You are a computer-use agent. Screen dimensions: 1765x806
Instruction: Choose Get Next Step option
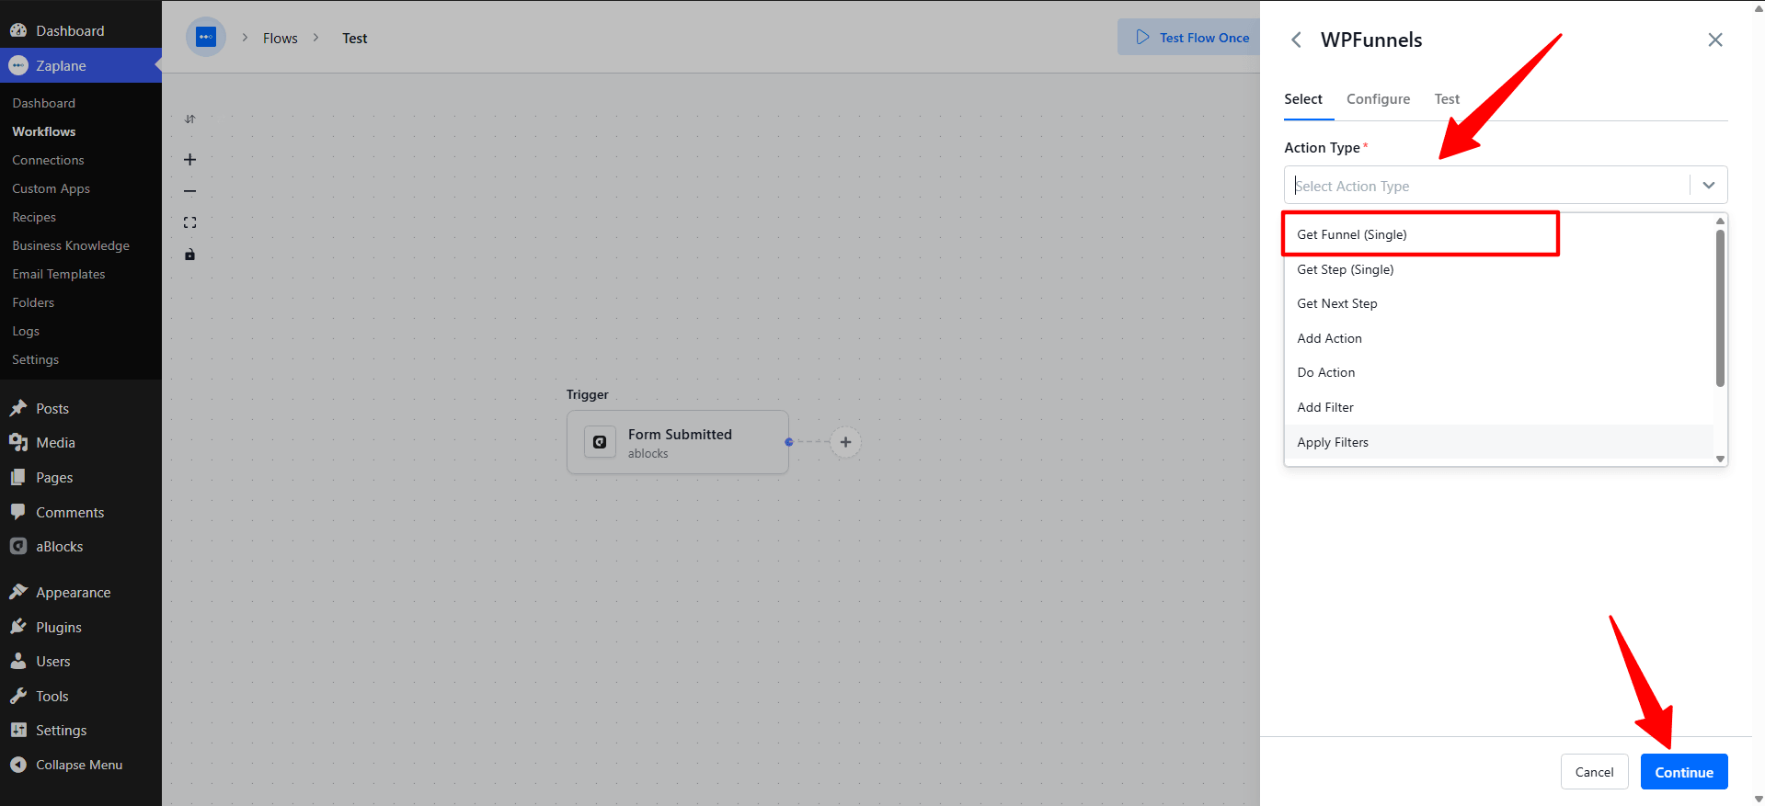(x=1498, y=303)
